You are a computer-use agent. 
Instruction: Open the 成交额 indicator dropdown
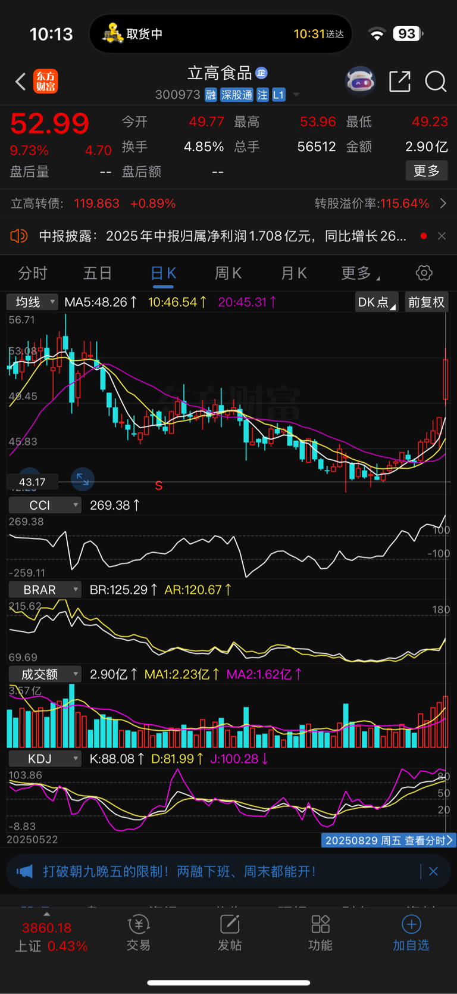[x=45, y=674]
